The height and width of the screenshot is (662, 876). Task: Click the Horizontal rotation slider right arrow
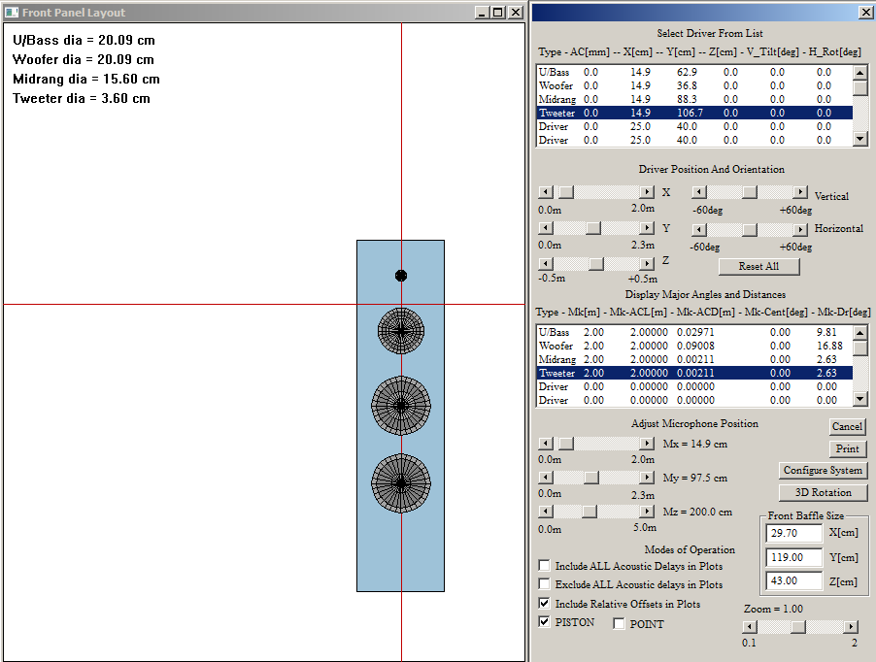[800, 229]
